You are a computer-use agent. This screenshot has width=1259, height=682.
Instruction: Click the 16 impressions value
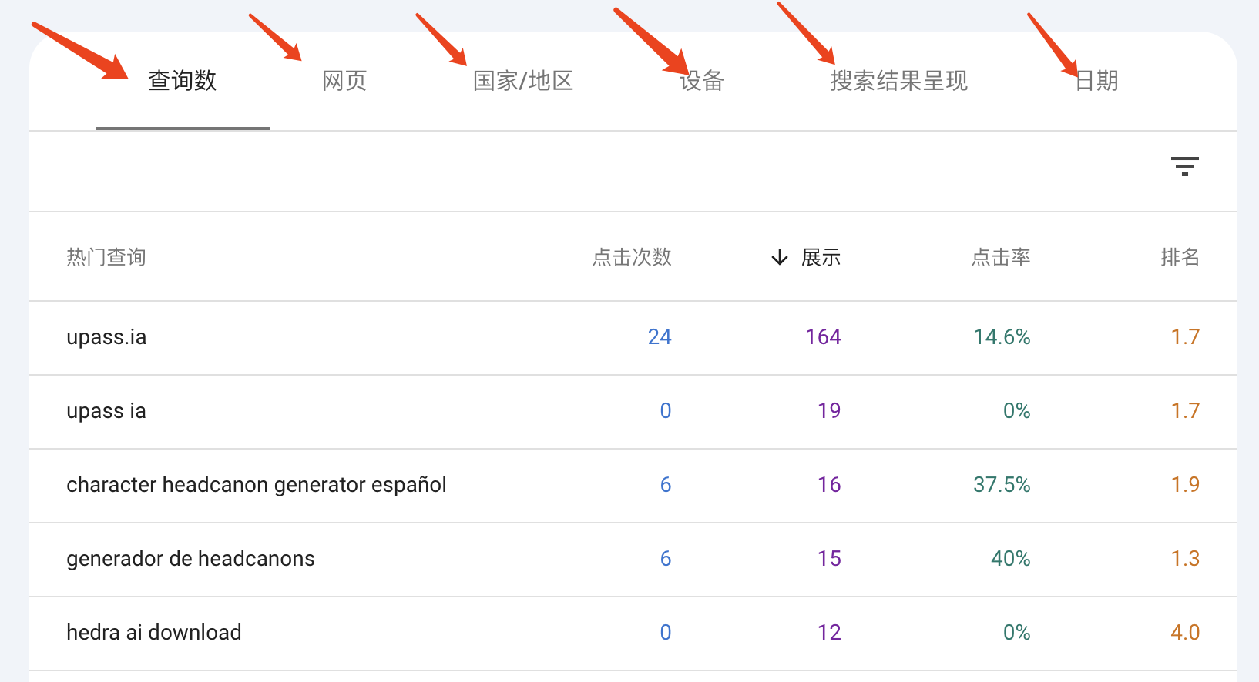pyautogui.click(x=829, y=485)
